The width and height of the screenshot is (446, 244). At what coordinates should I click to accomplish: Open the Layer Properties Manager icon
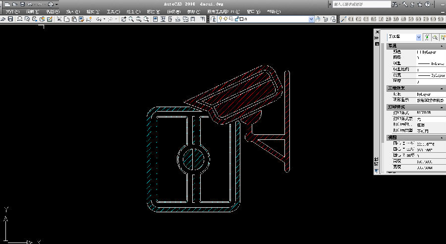pos(213,19)
